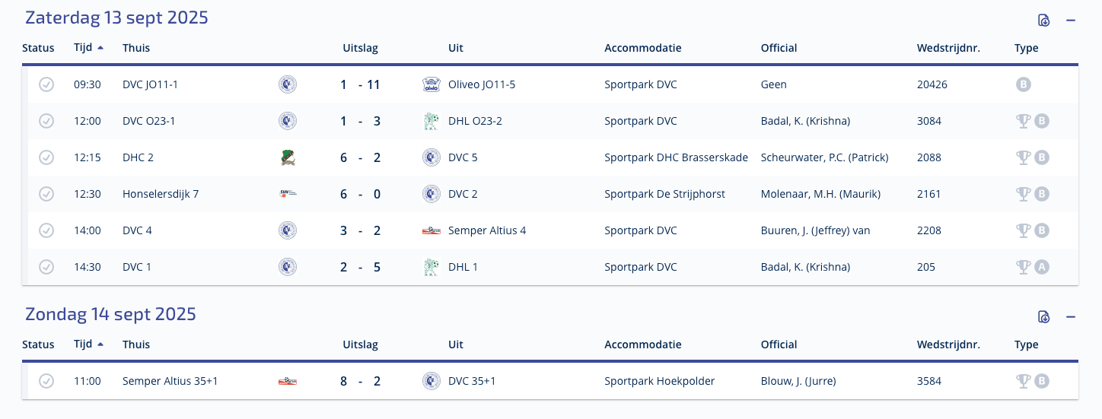Viewport: 1102px width, 419px height.
Task: Click the DHL O23-2 club logo
Action: pyautogui.click(x=431, y=121)
